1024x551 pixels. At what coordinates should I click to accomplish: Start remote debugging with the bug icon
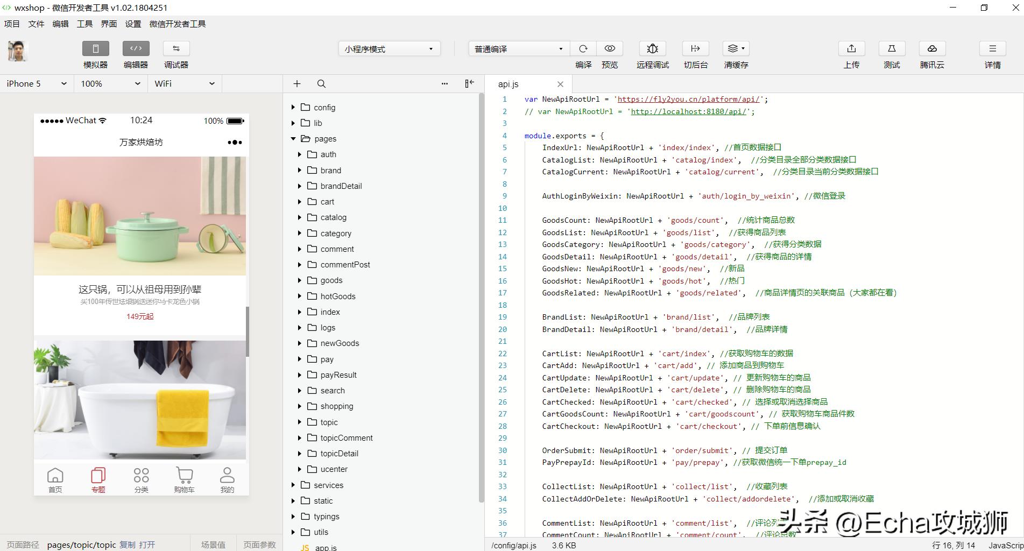(x=652, y=49)
